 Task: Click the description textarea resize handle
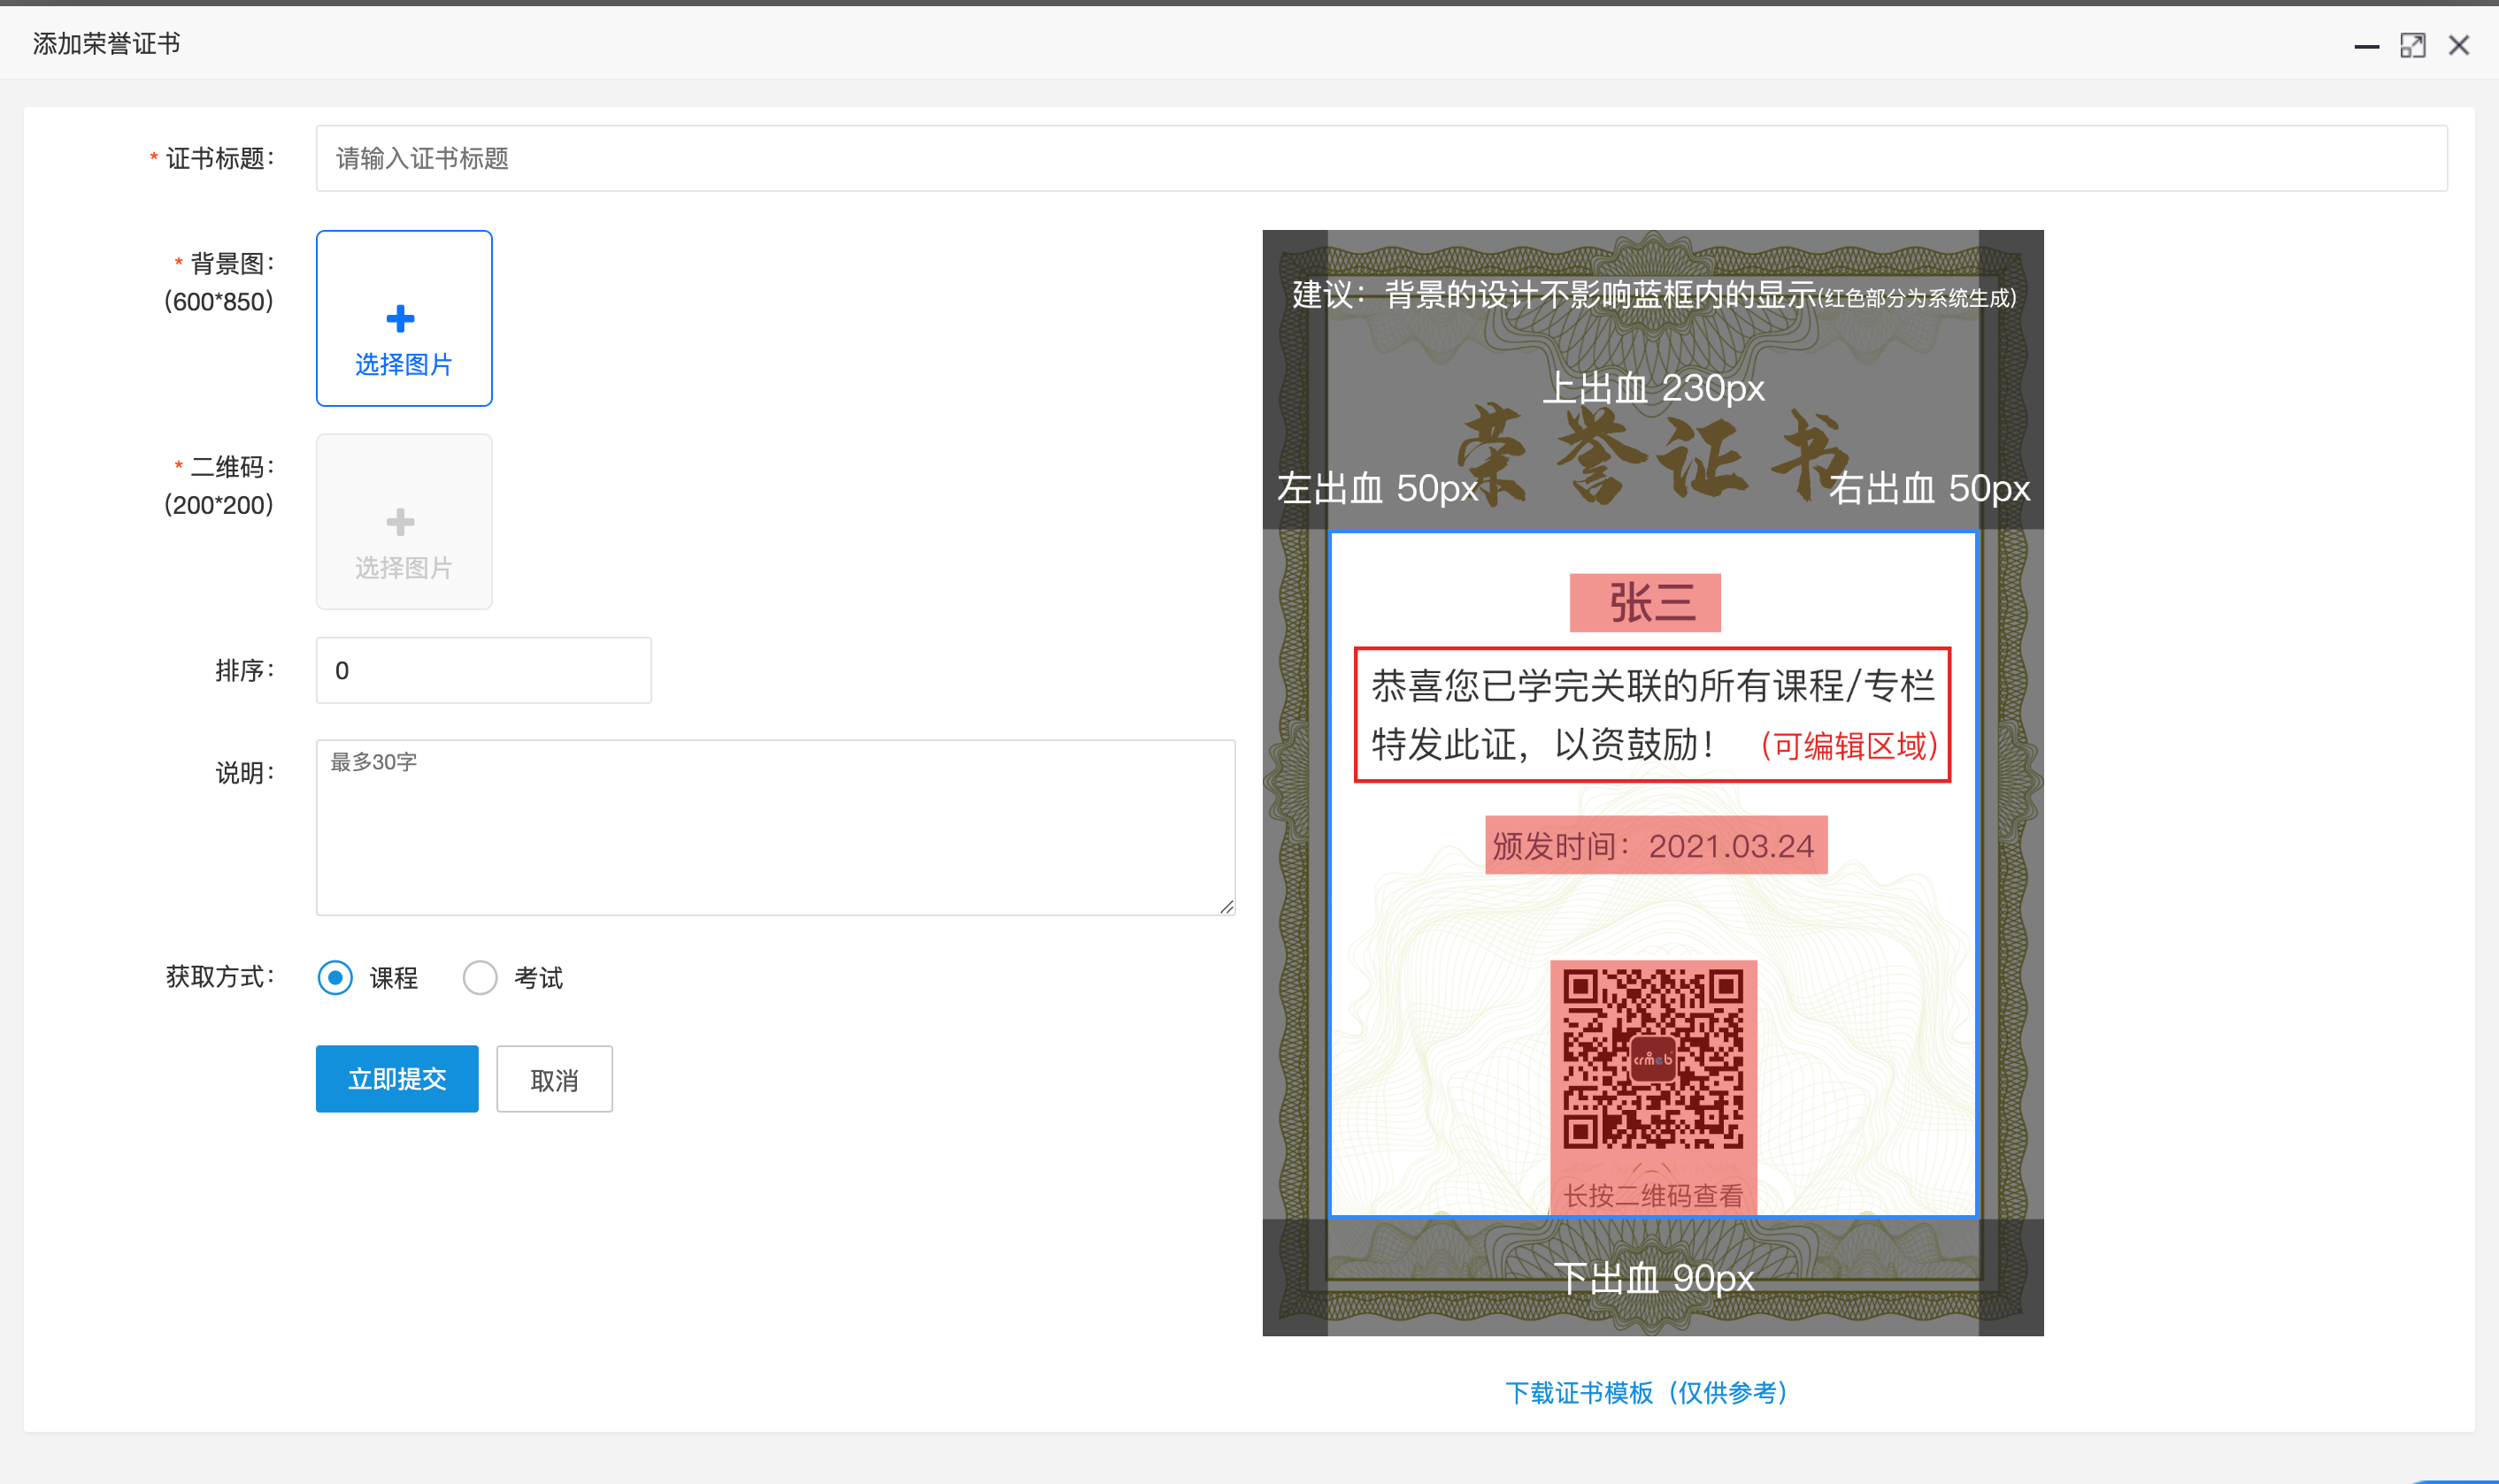(1226, 906)
